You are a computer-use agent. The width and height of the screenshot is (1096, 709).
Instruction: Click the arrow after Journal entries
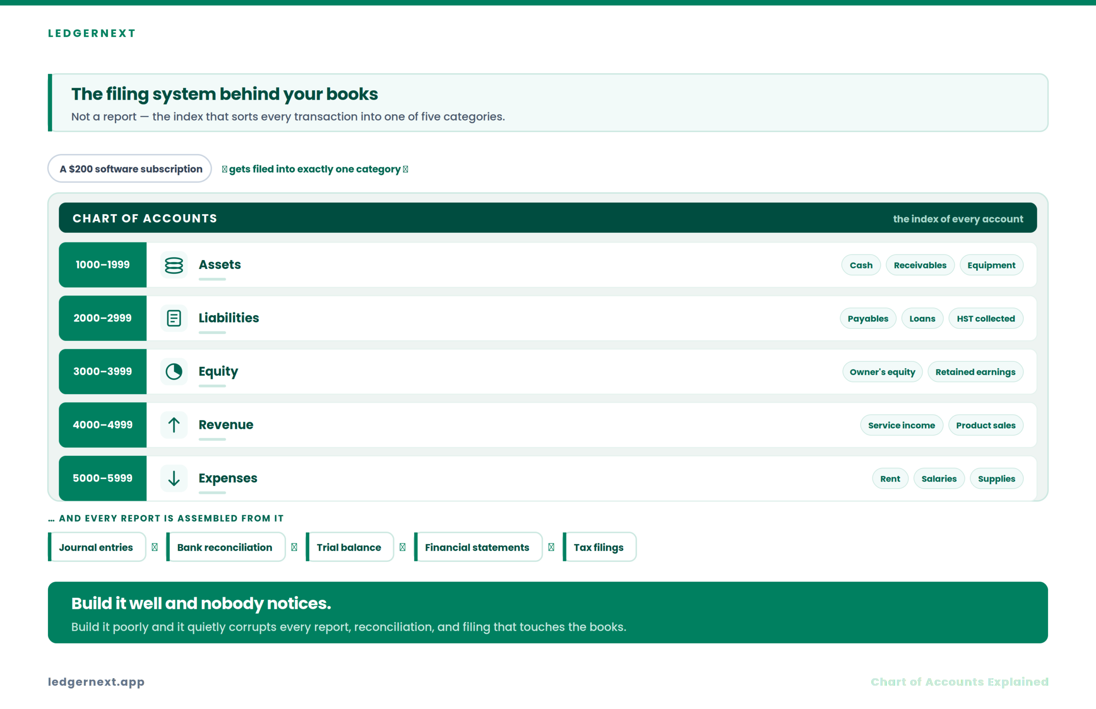click(155, 547)
